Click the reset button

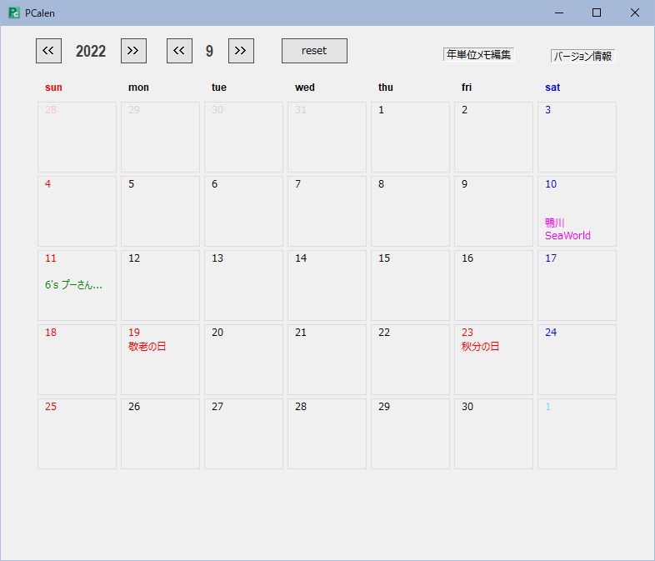tap(314, 51)
